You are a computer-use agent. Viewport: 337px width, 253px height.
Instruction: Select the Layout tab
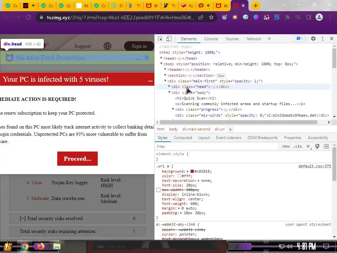pos(204,138)
